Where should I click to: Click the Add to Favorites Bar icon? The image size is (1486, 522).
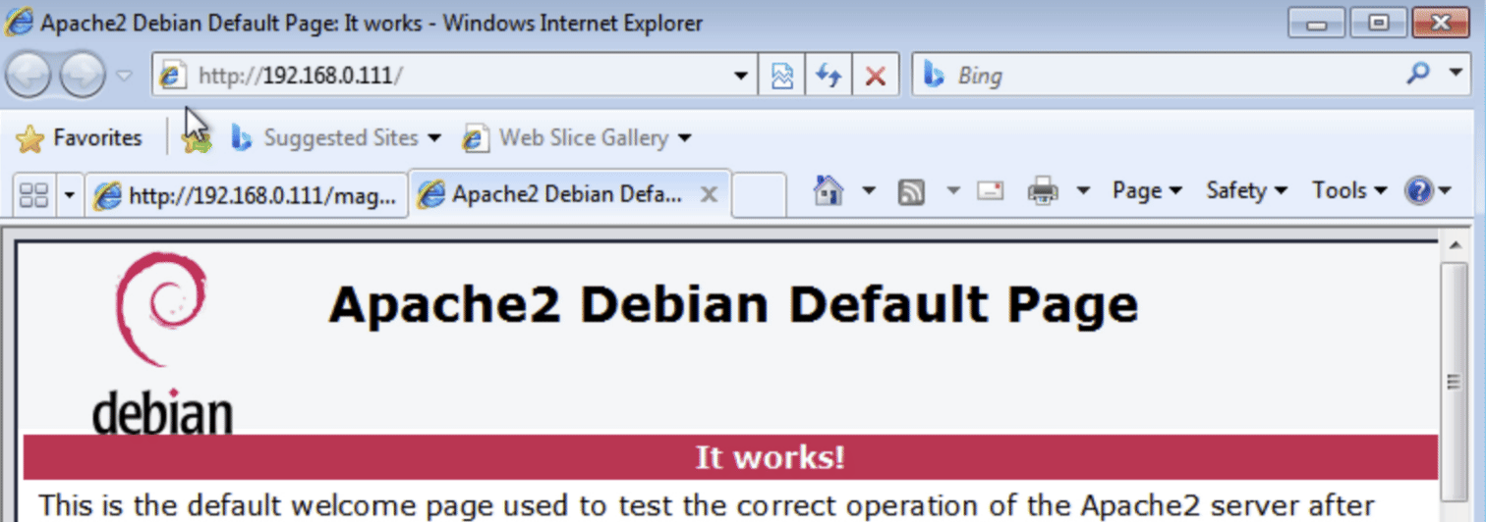point(198,139)
